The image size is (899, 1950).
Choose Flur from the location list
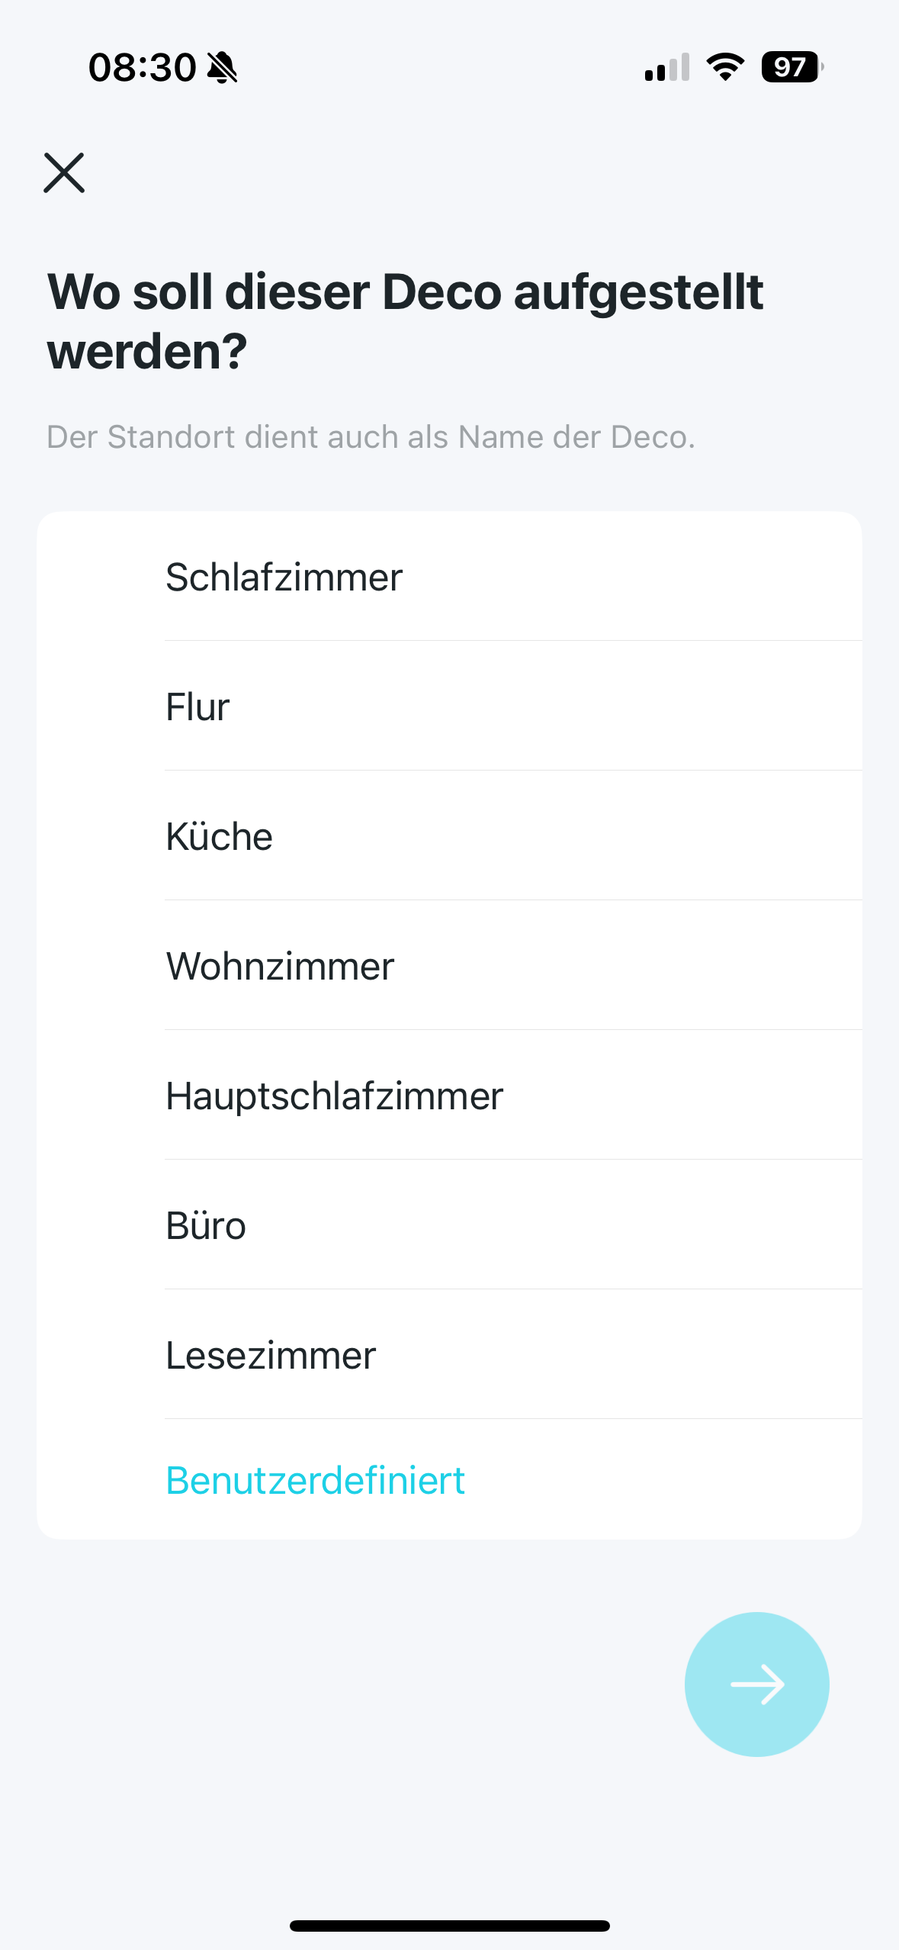[197, 706]
